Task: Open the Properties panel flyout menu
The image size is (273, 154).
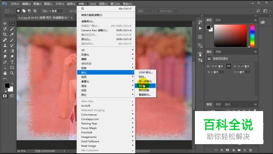Action: 255,52
